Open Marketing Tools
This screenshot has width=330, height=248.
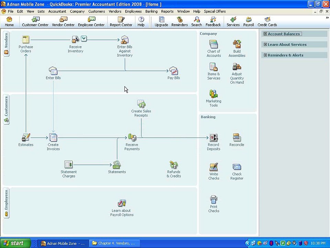point(213,94)
